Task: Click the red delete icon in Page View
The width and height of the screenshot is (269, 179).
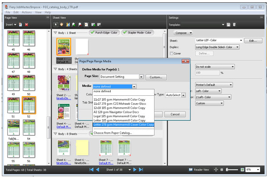Action: [x=27, y=24]
